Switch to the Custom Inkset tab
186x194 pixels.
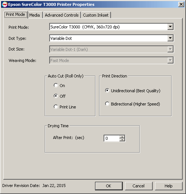[96, 15]
